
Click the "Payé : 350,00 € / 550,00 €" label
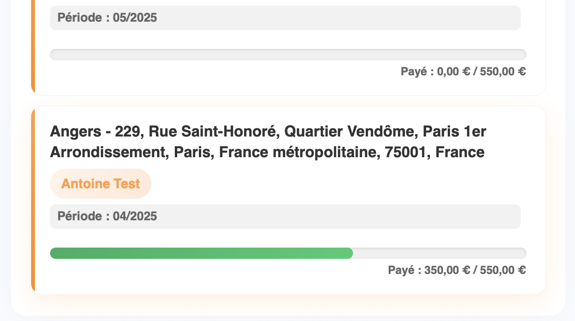click(x=457, y=270)
